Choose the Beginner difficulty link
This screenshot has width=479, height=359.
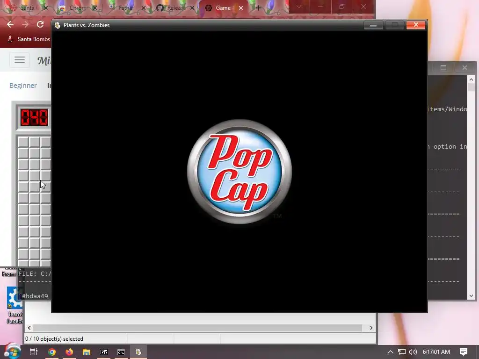click(23, 86)
